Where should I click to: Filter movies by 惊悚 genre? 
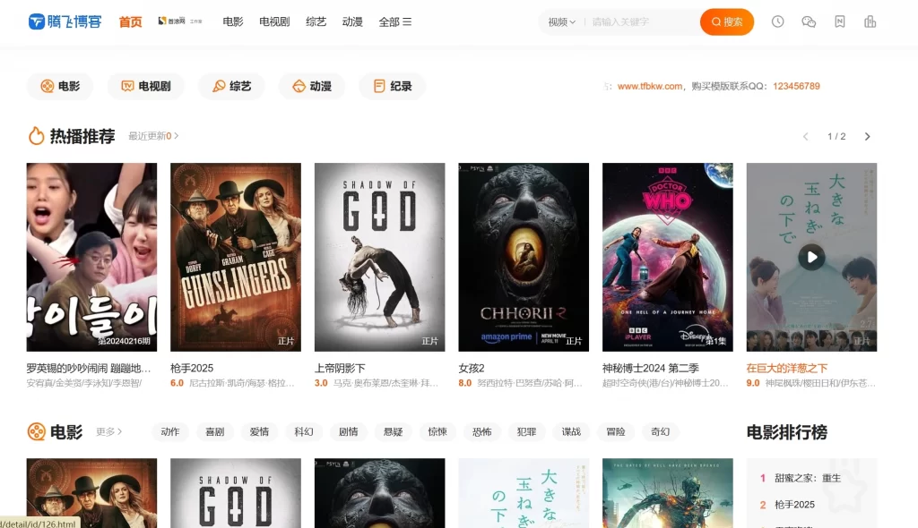pos(437,431)
